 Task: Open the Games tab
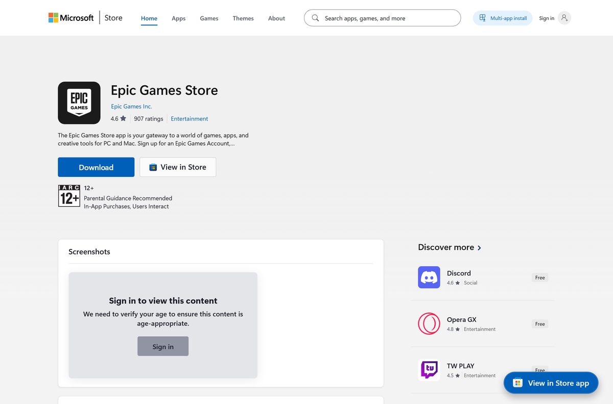(209, 18)
